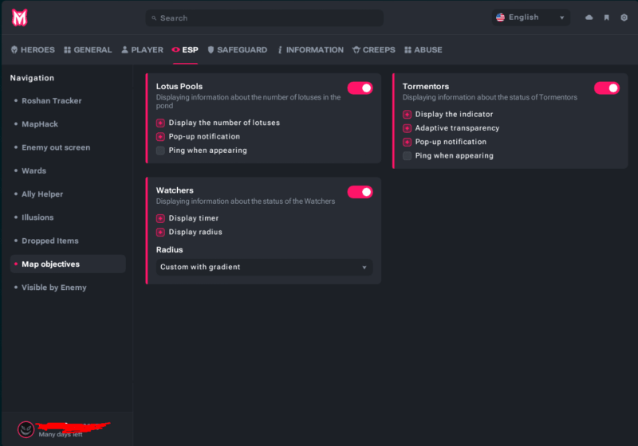The height and width of the screenshot is (446, 638).
Task: Click the Many days left text
Action: point(61,435)
